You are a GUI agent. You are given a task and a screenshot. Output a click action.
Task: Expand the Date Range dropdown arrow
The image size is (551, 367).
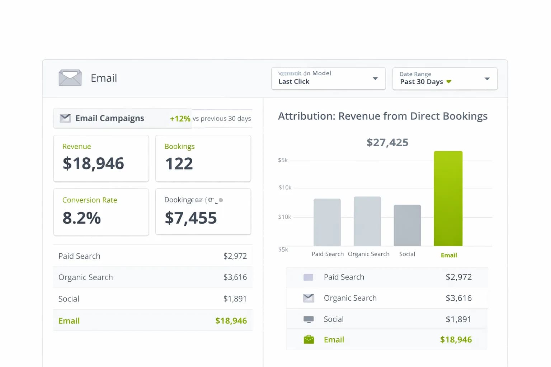coord(487,79)
